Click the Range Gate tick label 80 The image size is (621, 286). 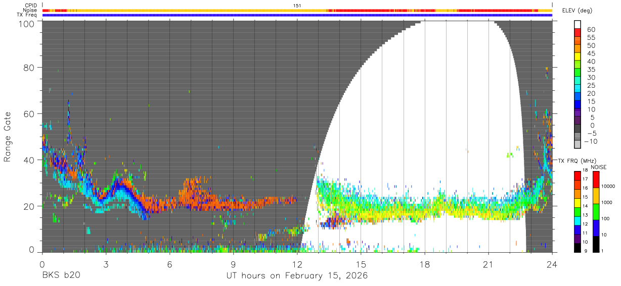tap(29, 67)
